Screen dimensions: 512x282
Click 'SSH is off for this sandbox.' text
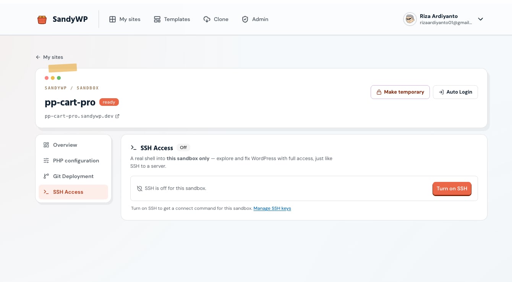[175, 188]
